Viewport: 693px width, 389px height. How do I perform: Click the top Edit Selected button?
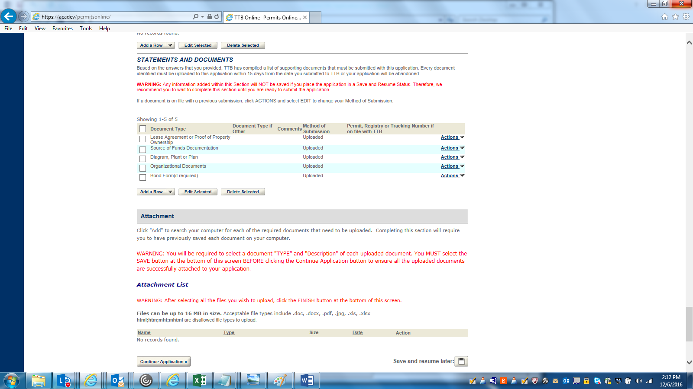[198, 45]
